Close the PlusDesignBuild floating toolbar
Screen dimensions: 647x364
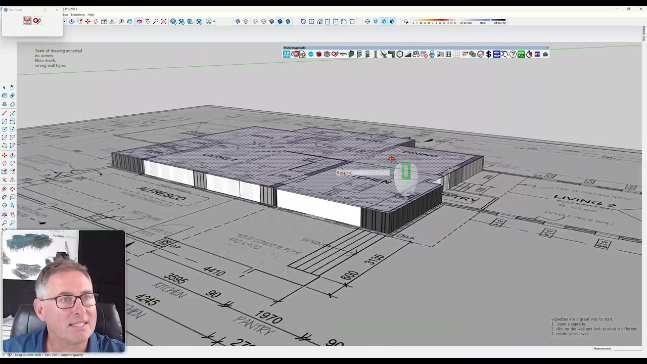547,48
